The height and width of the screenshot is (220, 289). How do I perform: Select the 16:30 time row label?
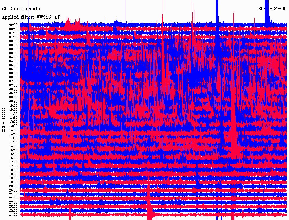[x=13, y=158]
